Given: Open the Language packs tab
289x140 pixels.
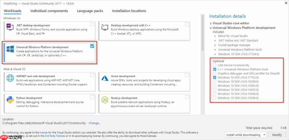Looking at the screenshot, I should pos(90,11).
